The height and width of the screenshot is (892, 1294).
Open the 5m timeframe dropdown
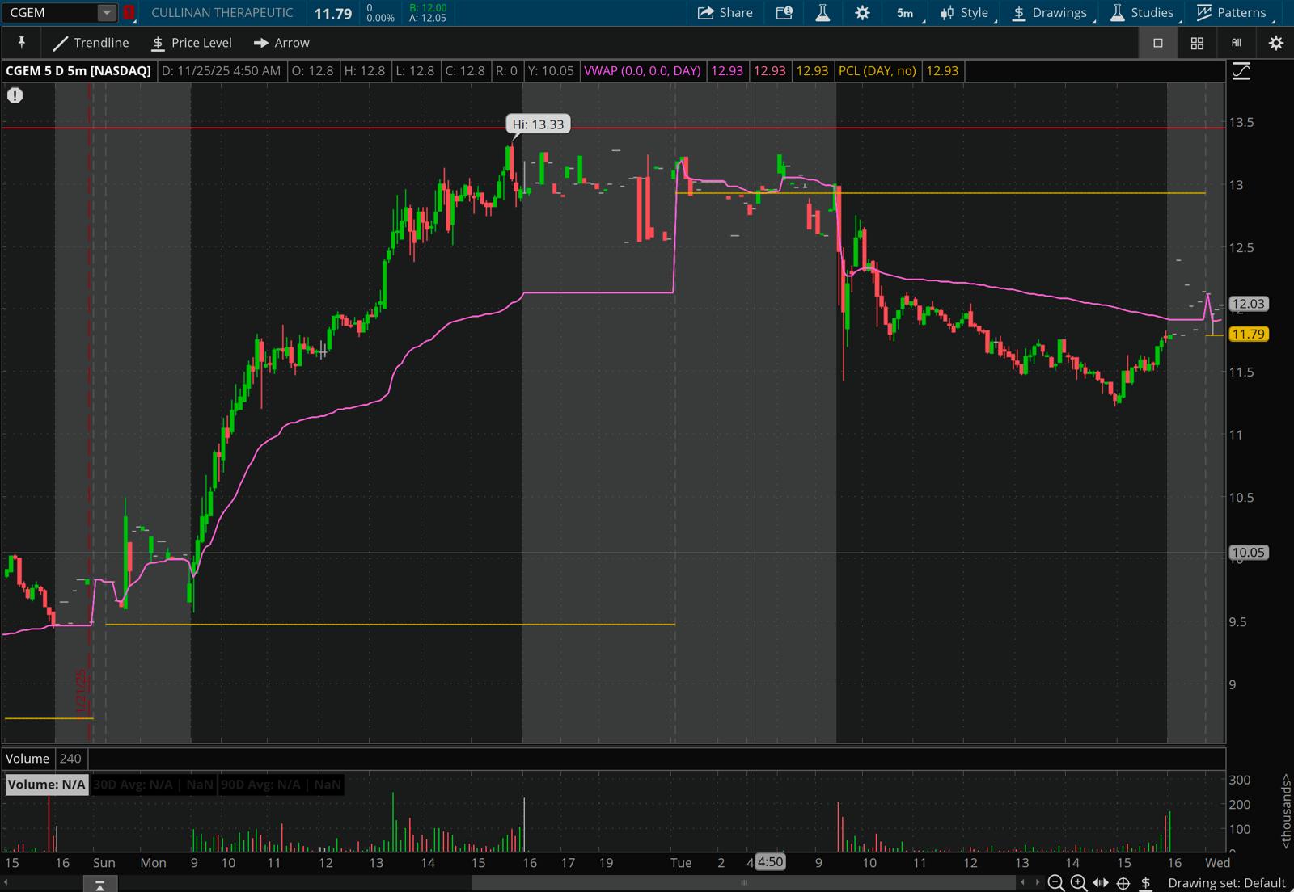point(906,13)
